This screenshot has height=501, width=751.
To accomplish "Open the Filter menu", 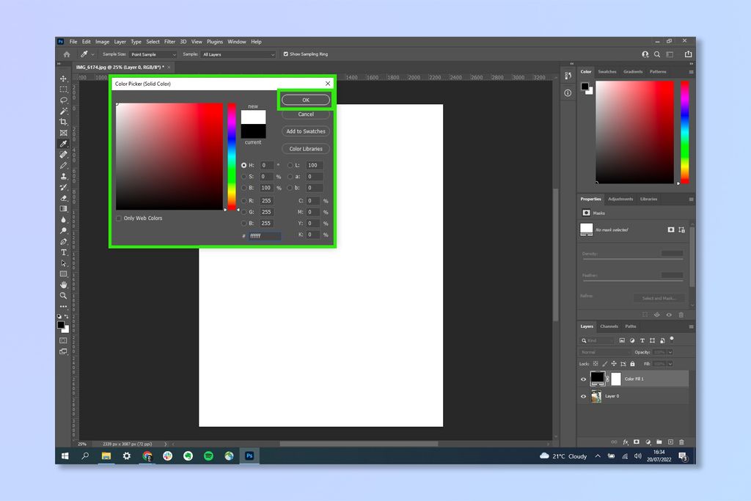I will pos(169,41).
